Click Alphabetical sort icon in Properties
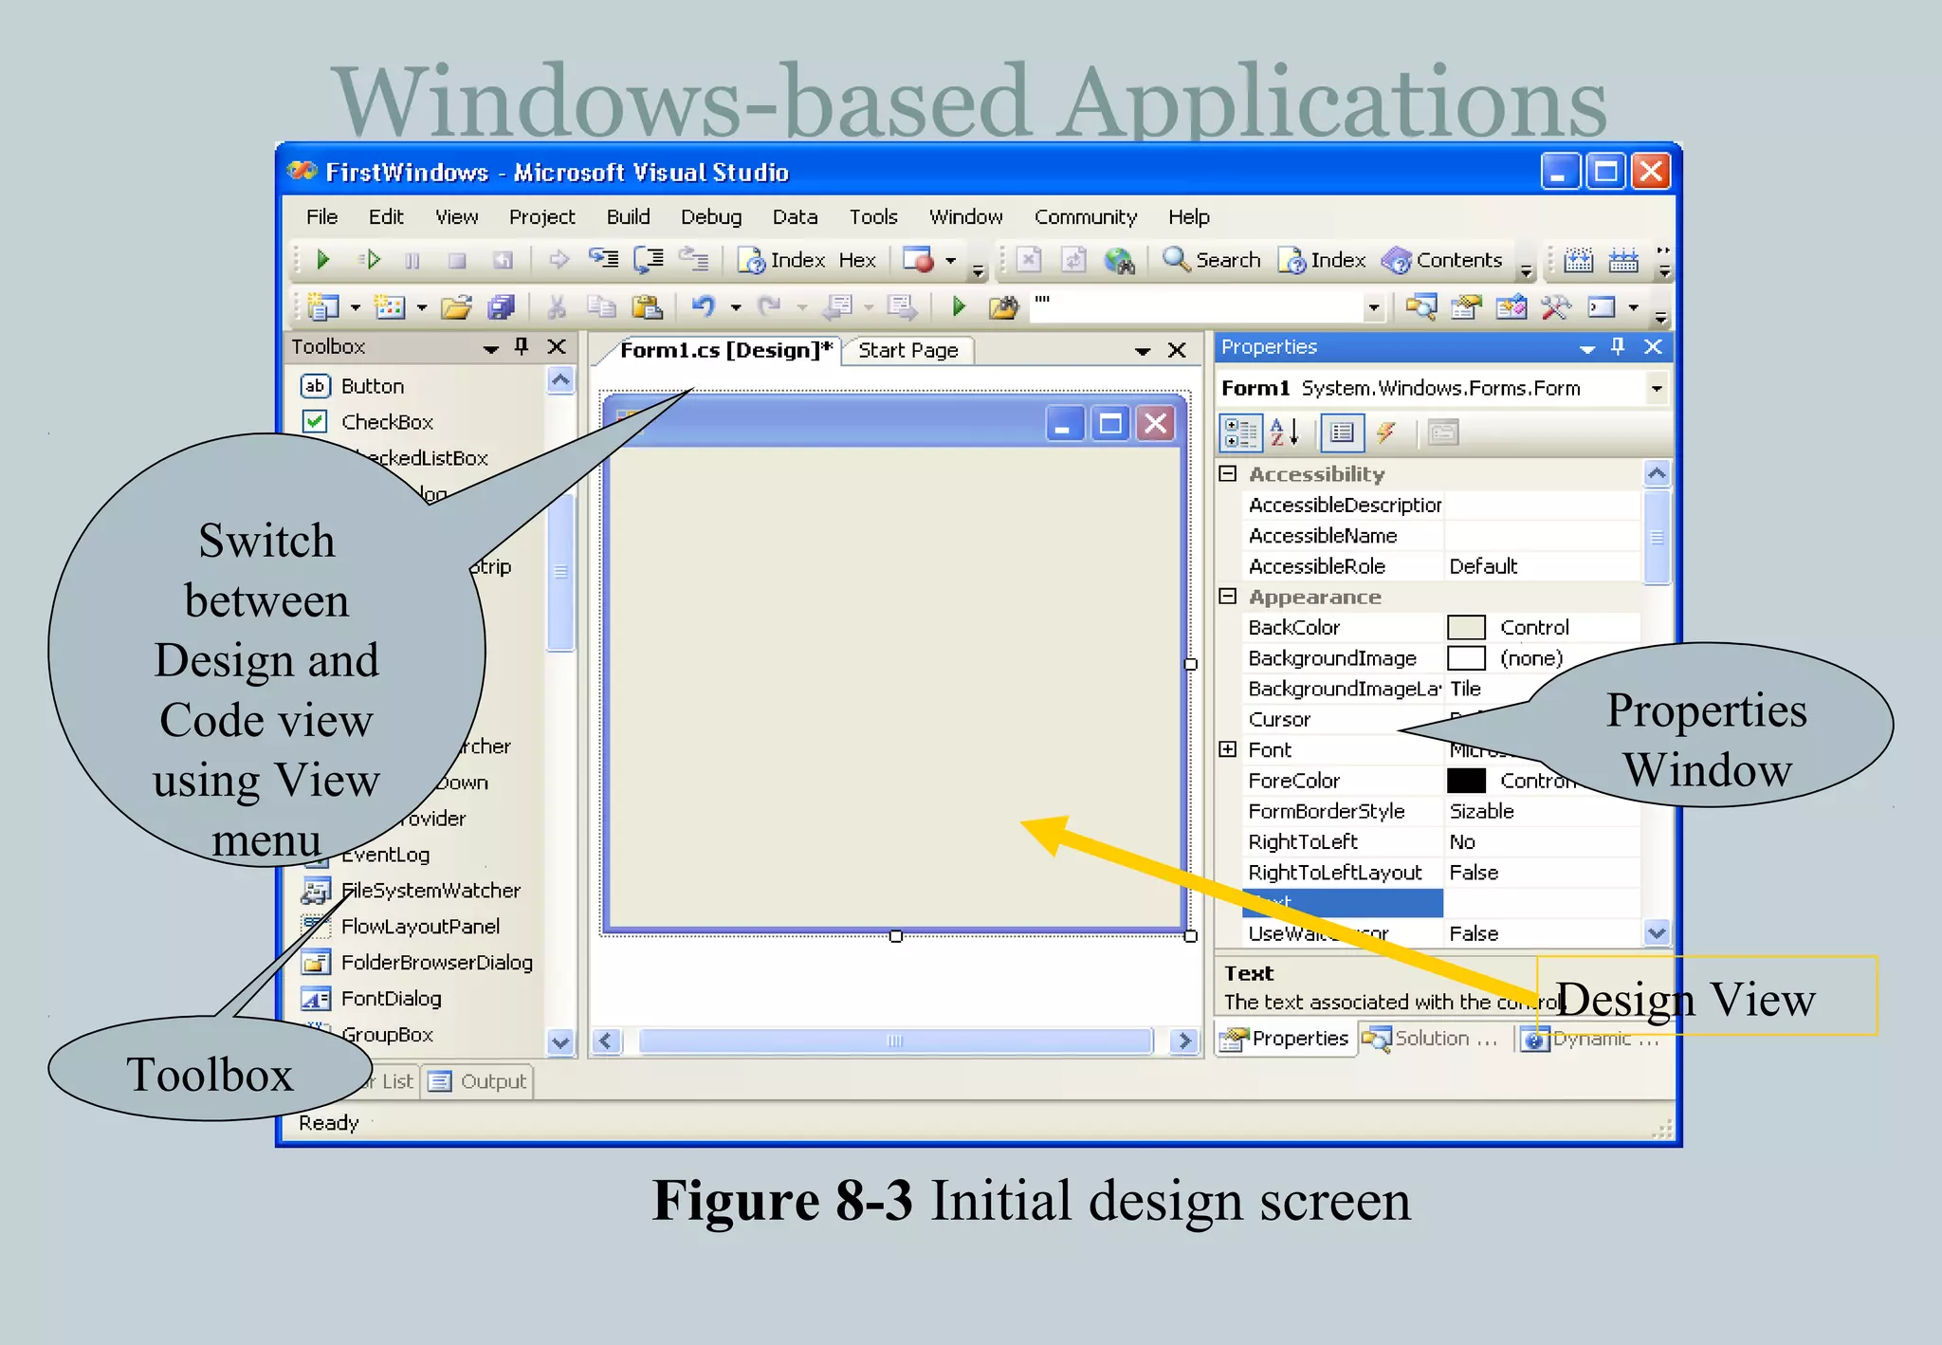The width and height of the screenshot is (1942, 1345). point(1285,433)
